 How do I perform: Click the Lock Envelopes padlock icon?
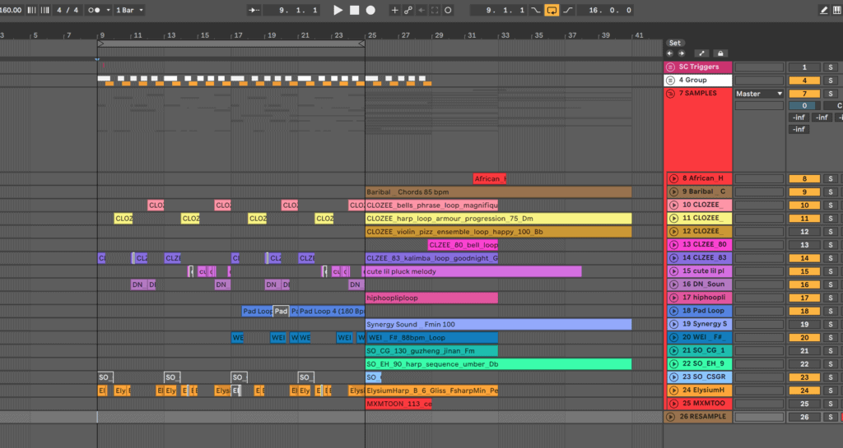720,53
